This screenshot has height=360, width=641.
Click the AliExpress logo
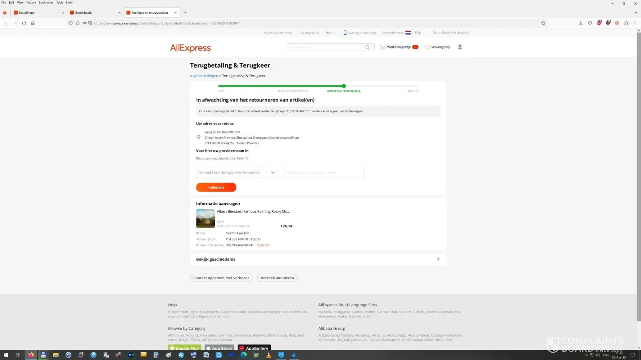[x=191, y=48]
